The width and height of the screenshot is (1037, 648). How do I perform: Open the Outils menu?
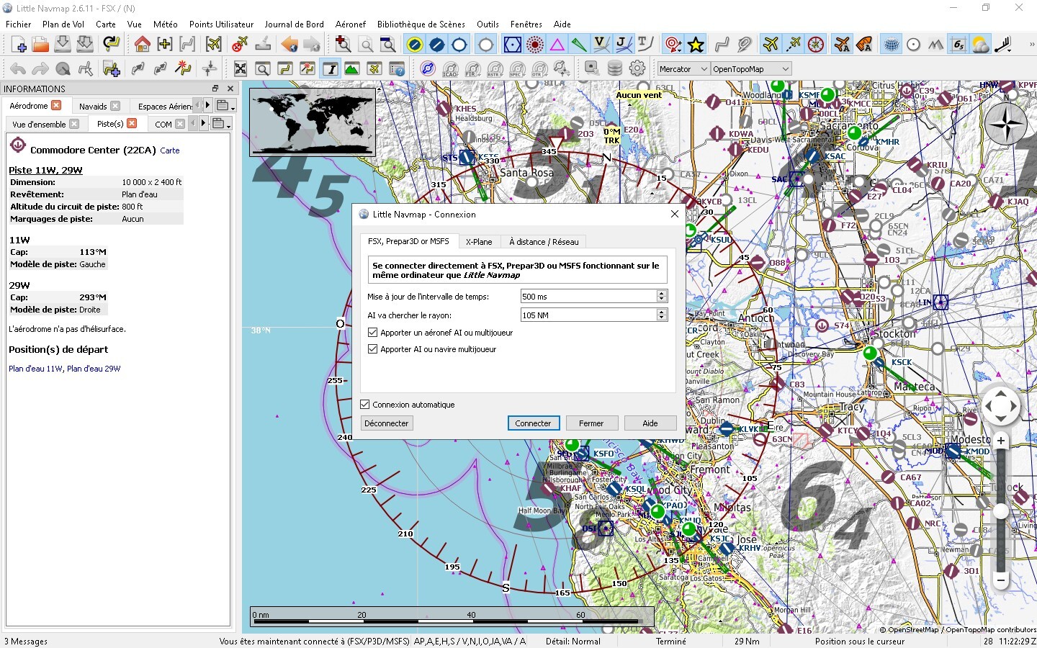click(x=488, y=24)
